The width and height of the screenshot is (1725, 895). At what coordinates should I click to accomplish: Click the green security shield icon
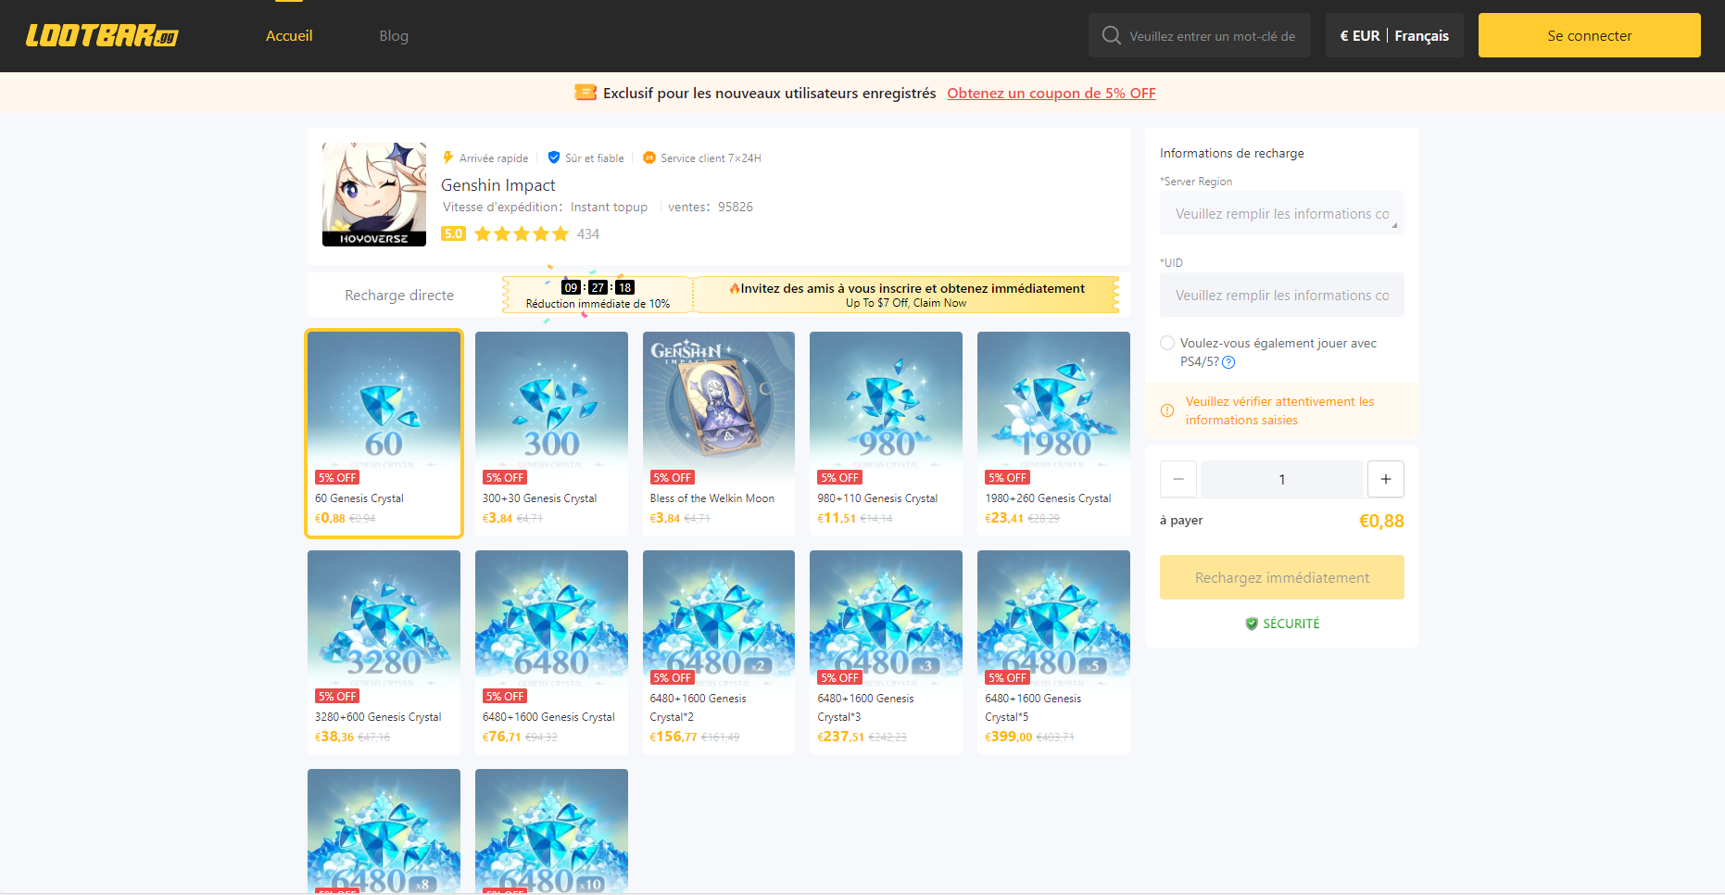[1252, 624]
